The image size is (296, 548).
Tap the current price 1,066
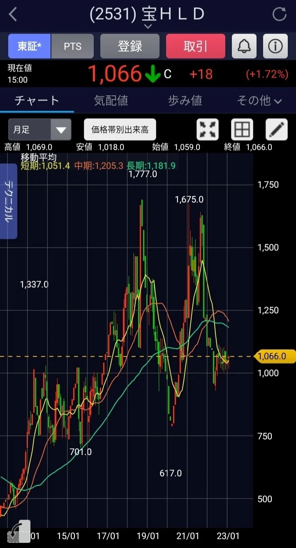click(115, 74)
